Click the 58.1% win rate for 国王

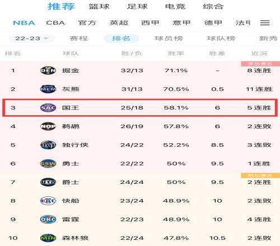pyautogui.click(x=176, y=108)
